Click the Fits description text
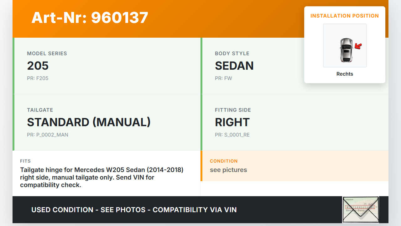The width and height of the screenshot is (401, 226). (x=102, y=177)
